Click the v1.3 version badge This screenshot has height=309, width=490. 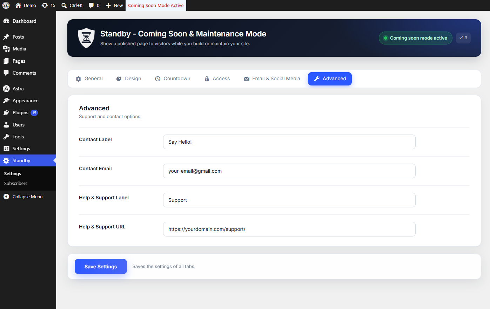pos(463,38)
